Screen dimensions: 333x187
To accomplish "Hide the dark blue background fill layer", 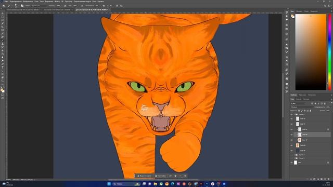I will [x=291, y=151].
